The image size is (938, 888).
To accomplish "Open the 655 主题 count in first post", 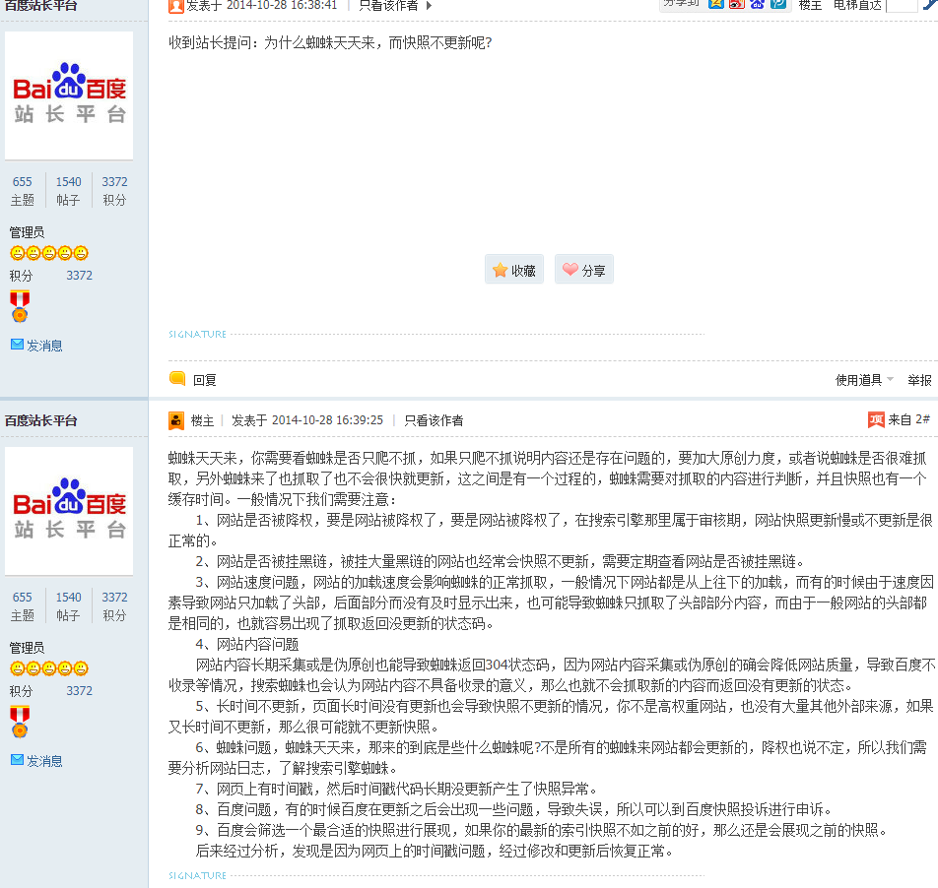I will coord(22,182).
